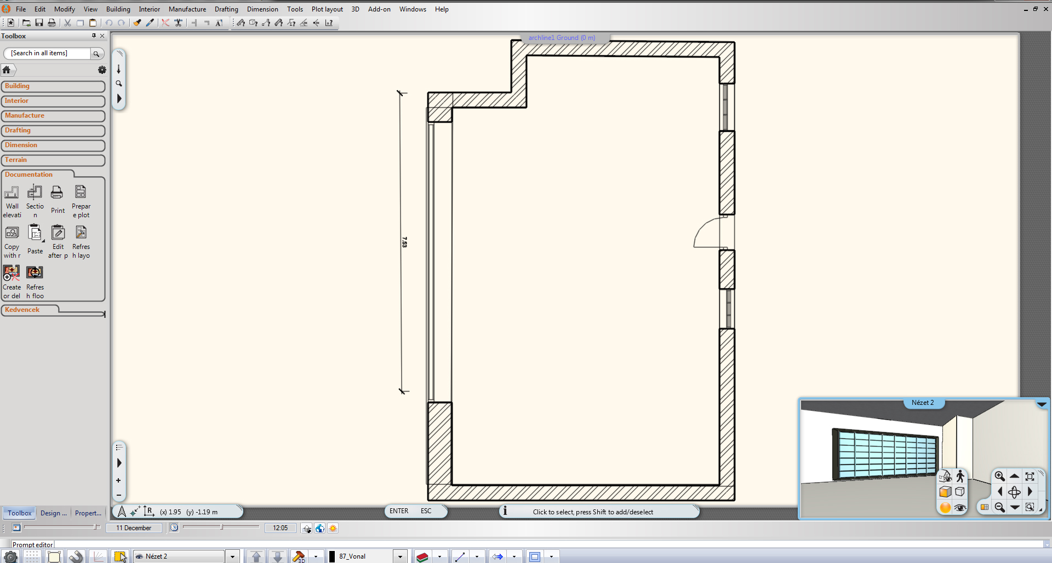The image size is (1052, 563).
Task: Click the Section tool icon
Action: coord(35,193)
